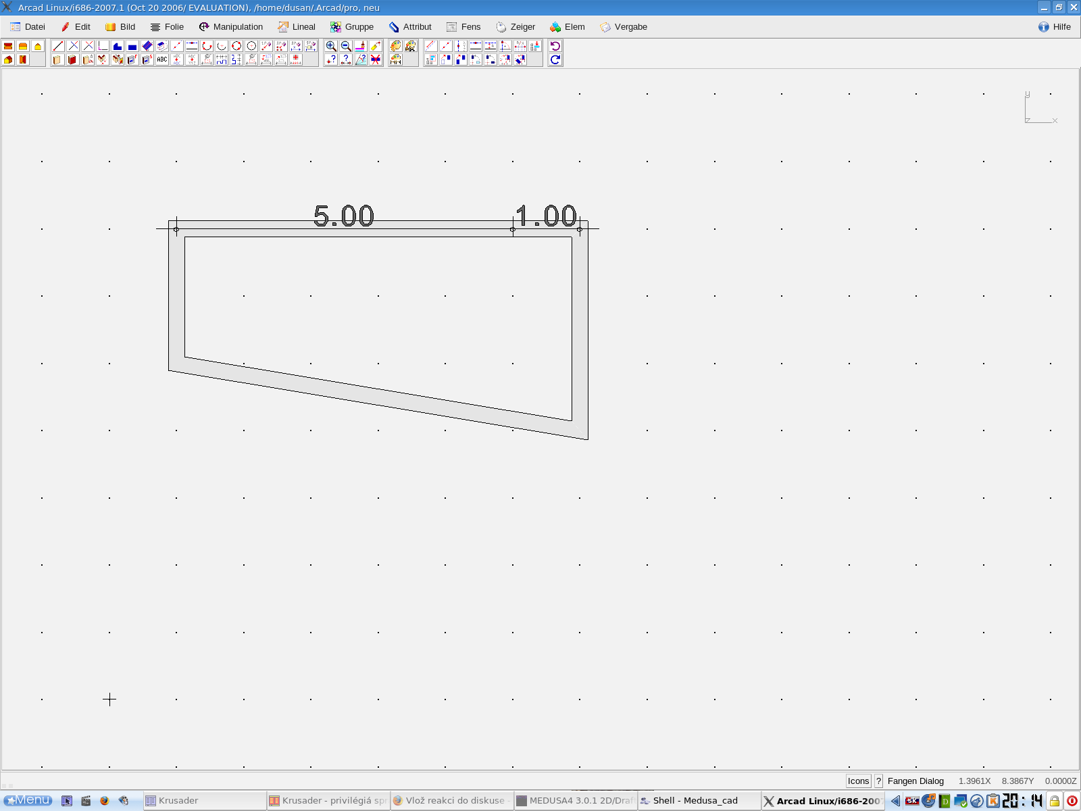This screenshot has width=1081, height=811.
Task: Switch to MEDUSA4 3.0.1 taskbar window
Action: [575, 801]
